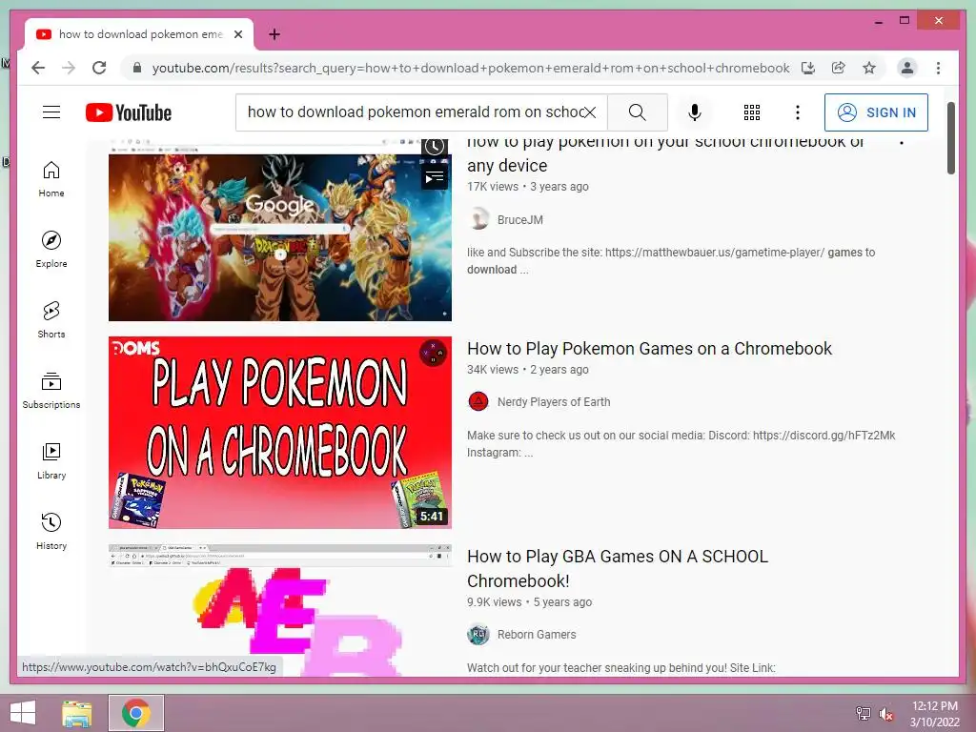Visit Nerdy Players of Earth channel
This screenshot has width=976, height=732.
tap(554, 402)
